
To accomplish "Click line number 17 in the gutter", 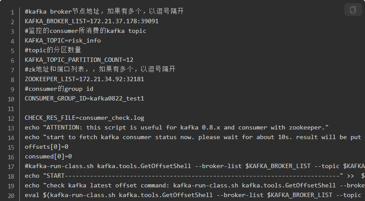I will (11, 167).
